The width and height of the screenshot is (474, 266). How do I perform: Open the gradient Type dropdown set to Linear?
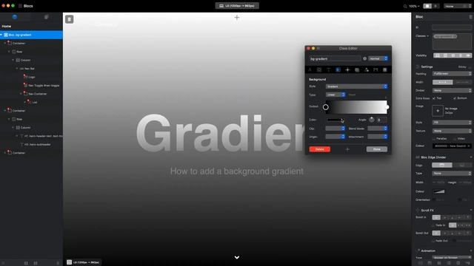pos(336,95)
